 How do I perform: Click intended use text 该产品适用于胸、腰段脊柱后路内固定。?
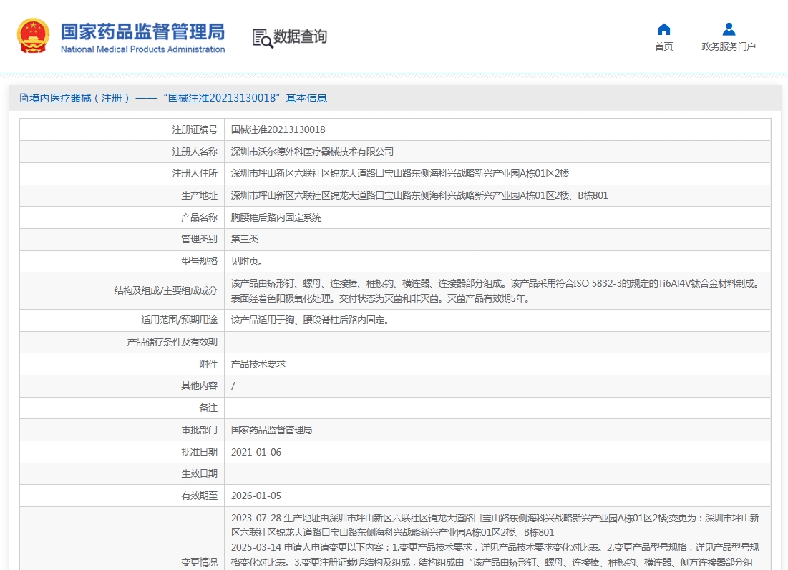tap(311, 320)
